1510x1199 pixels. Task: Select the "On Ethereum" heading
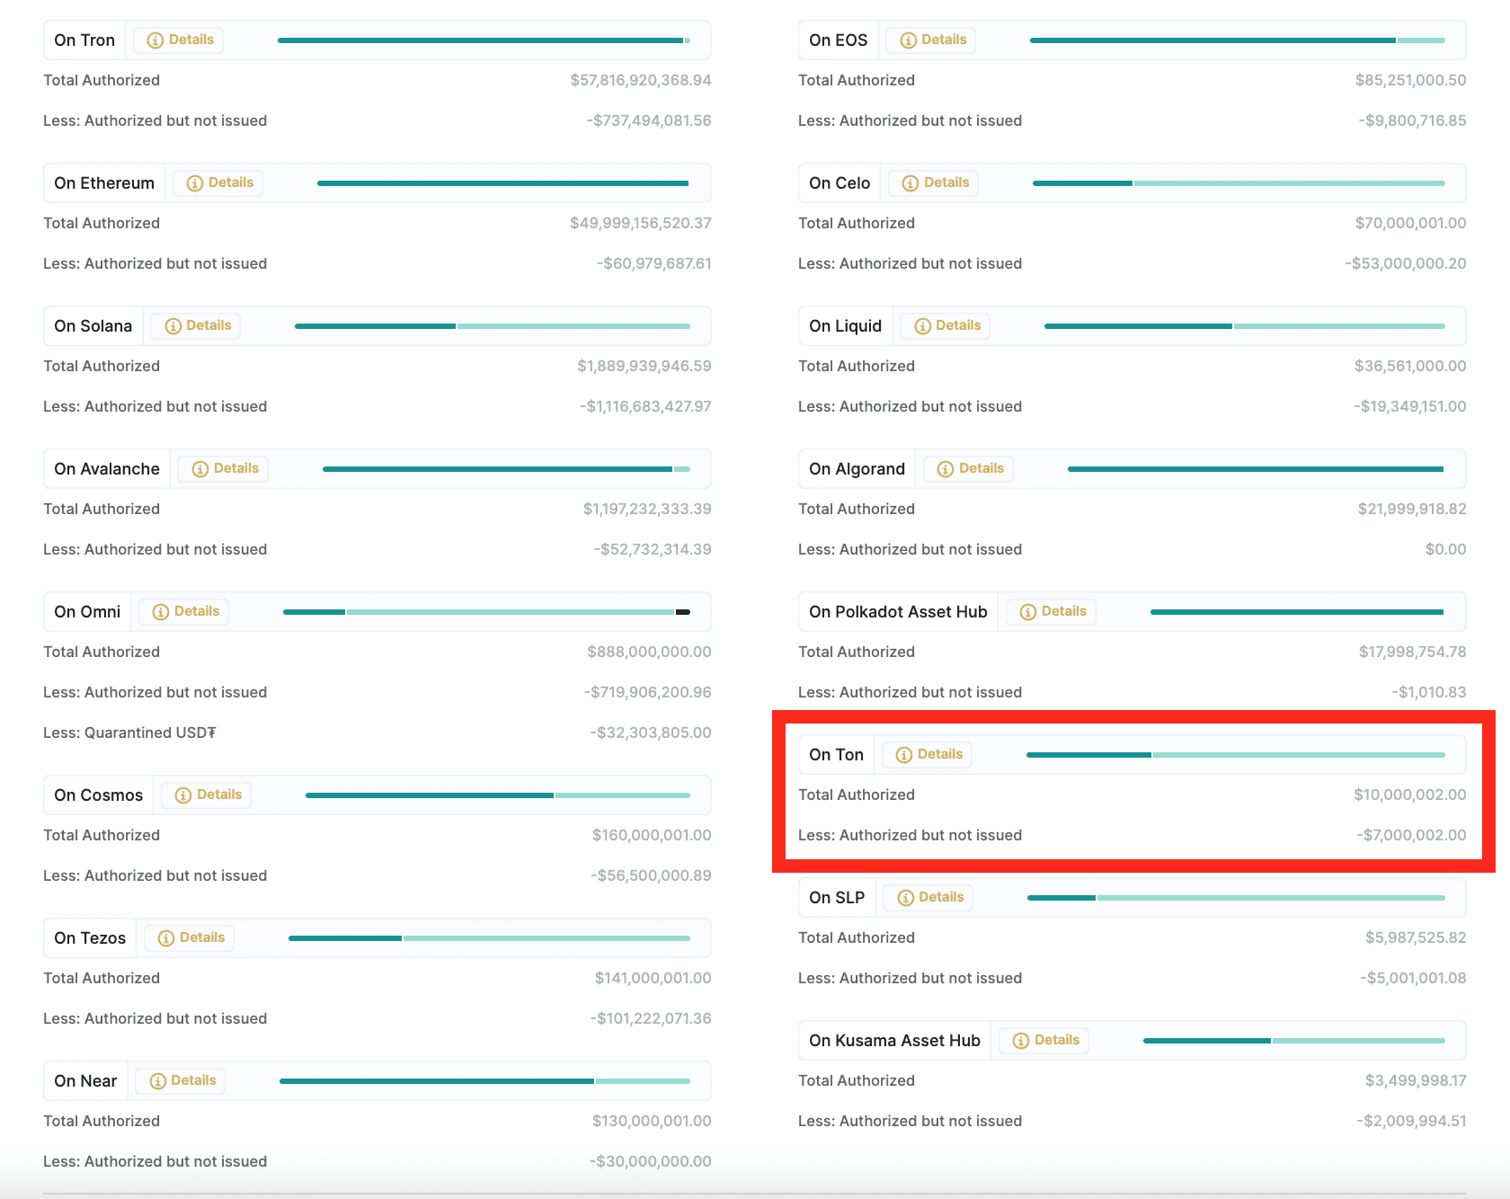click(x=104, y=183)
